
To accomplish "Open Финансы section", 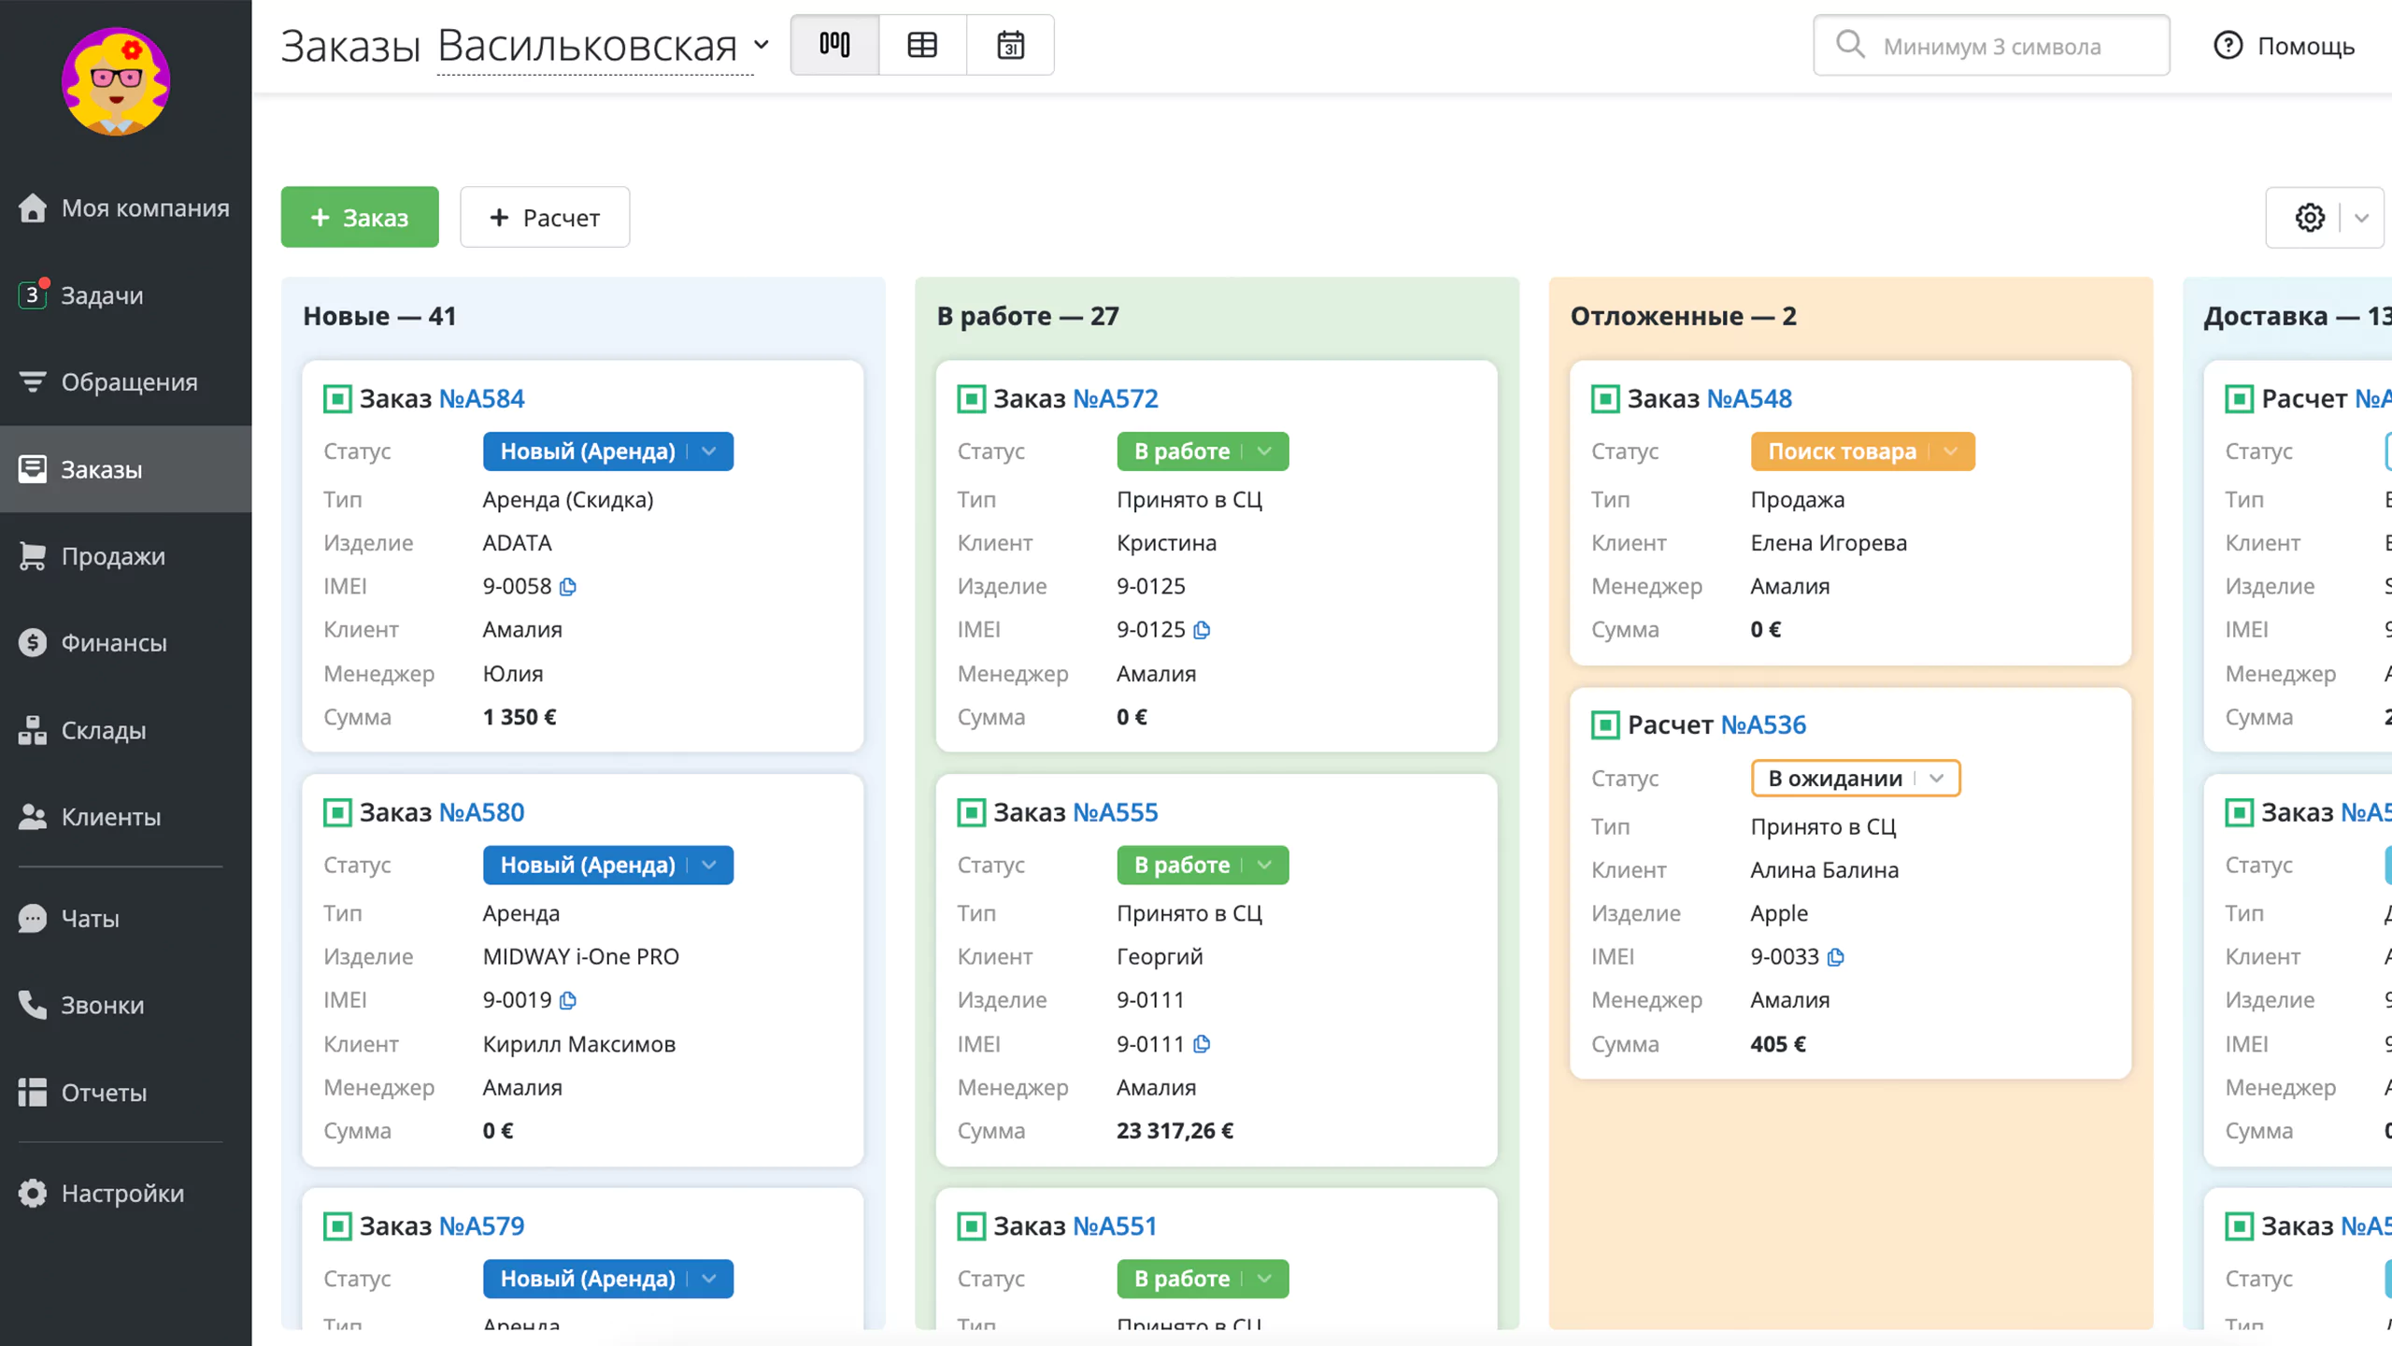I will pyautogui.click(x=125, y=643).
